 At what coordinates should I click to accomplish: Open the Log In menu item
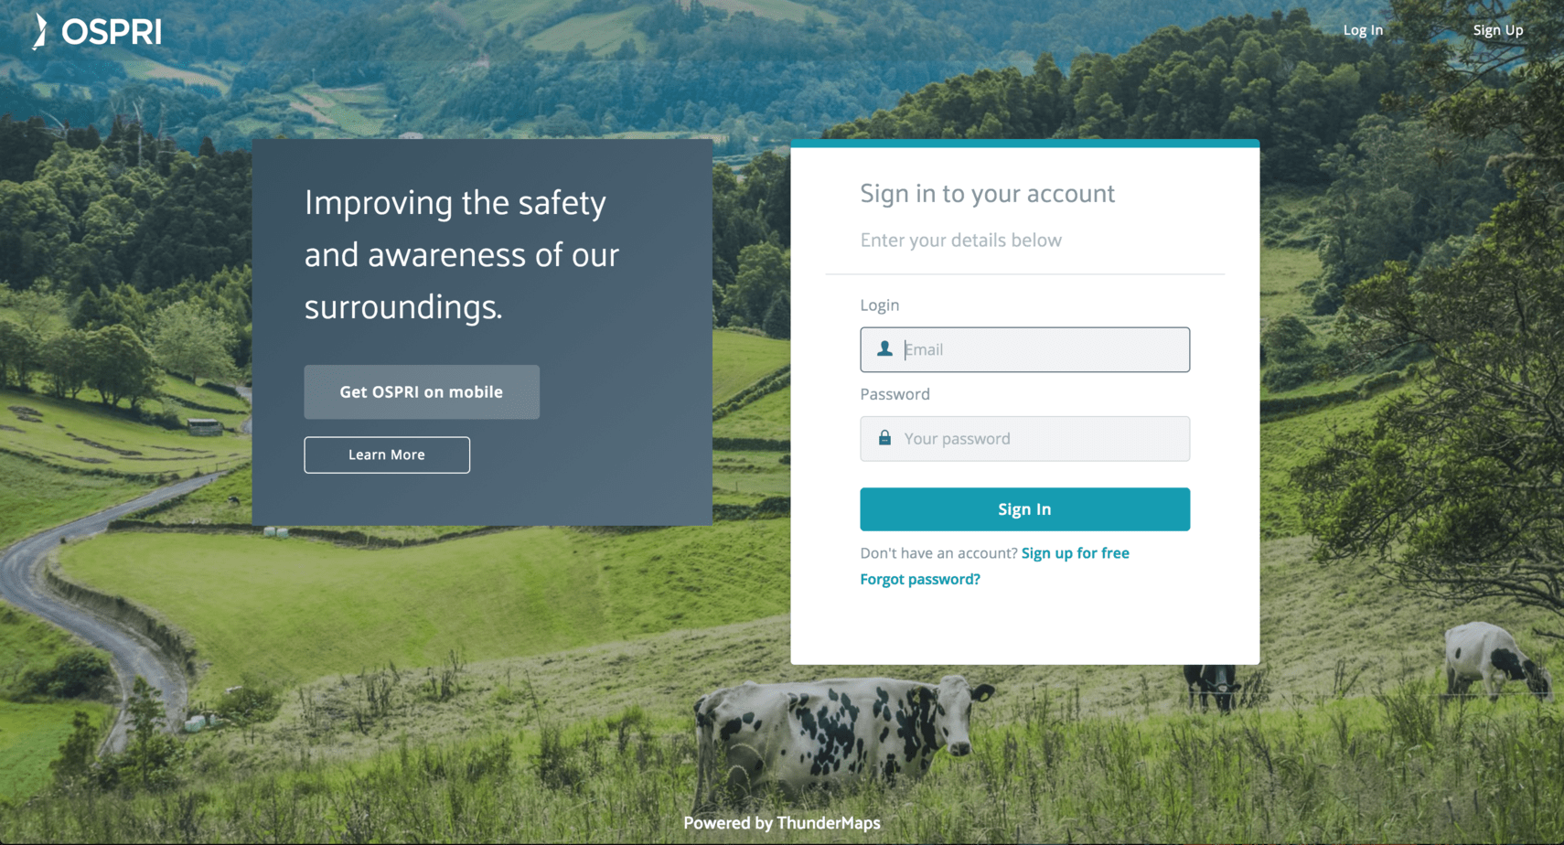point(1363,30)
